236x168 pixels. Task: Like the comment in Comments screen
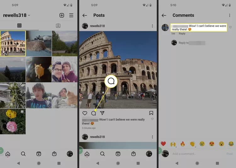230,27
